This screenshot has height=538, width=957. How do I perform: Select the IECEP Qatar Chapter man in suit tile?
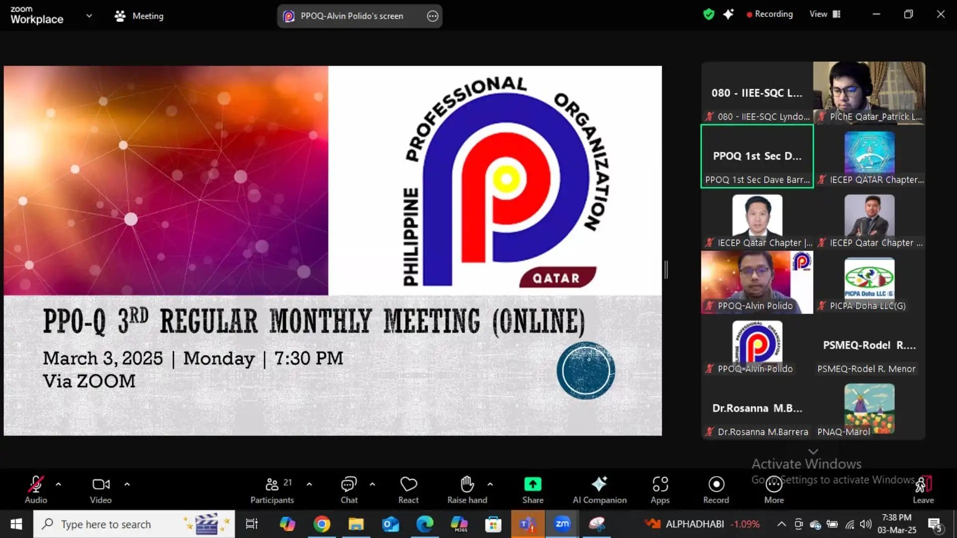(869, 220)
